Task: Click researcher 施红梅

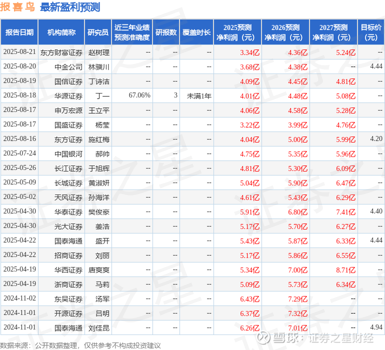Action: point(99,139)
